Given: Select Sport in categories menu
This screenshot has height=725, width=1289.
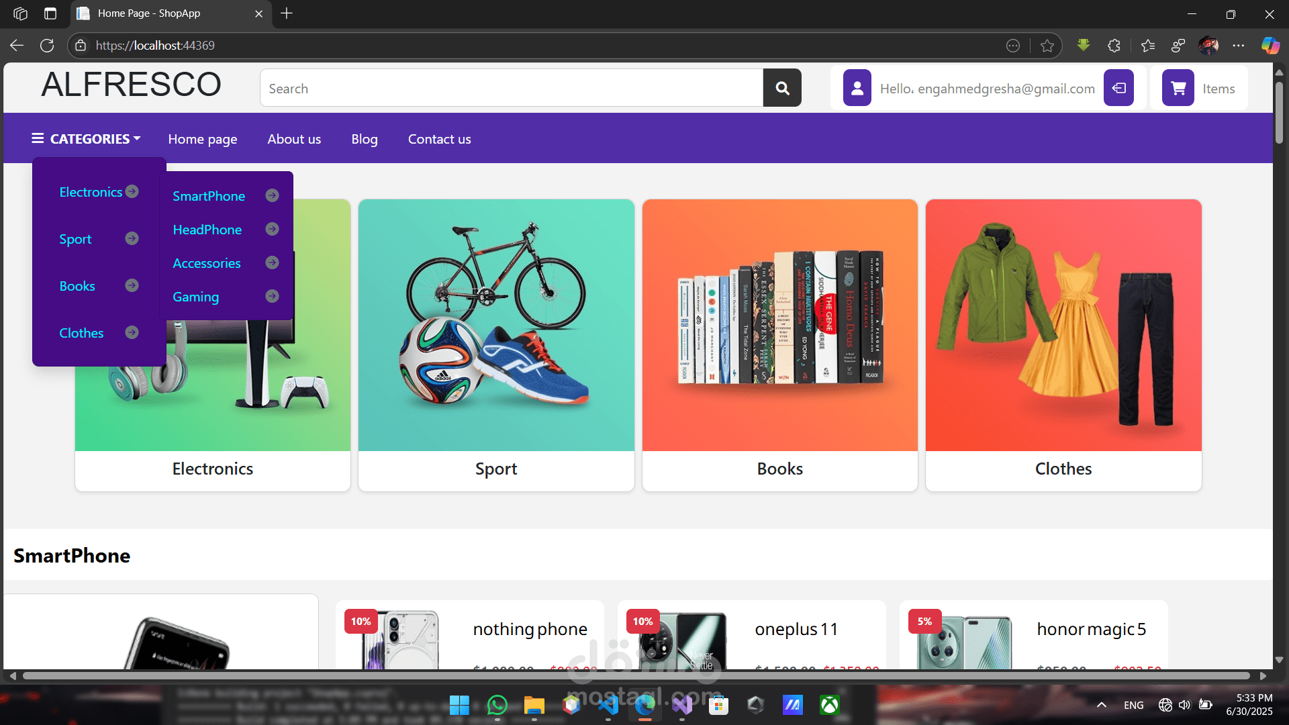Looking at the screenshot, I should coord(75,239).
